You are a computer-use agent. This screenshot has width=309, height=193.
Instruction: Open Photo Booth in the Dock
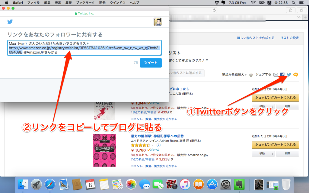[x=171, y=184]
